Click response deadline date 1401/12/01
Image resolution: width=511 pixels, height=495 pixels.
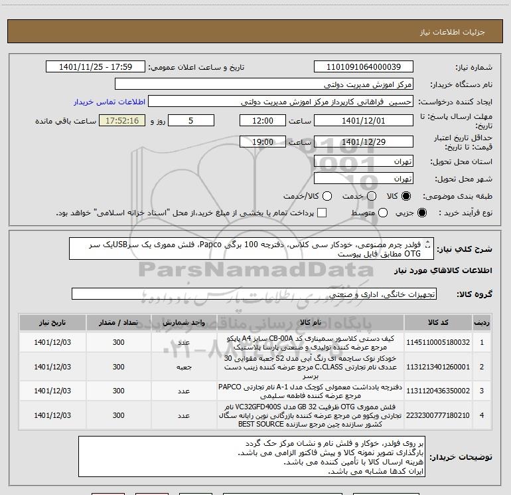tap(364, 121)
